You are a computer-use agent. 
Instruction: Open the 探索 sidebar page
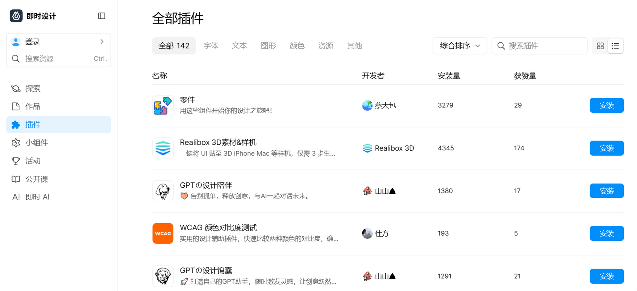pos(59,89)
